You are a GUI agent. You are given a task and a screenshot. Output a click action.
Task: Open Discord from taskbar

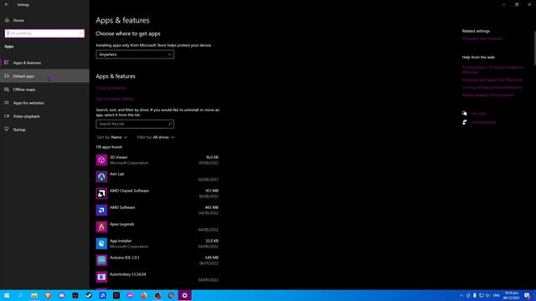[x=61, y=295]
